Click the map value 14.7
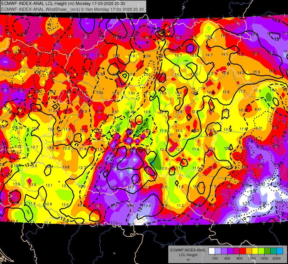The height and width of the screenshot is (264, 288). click(209, 55)
